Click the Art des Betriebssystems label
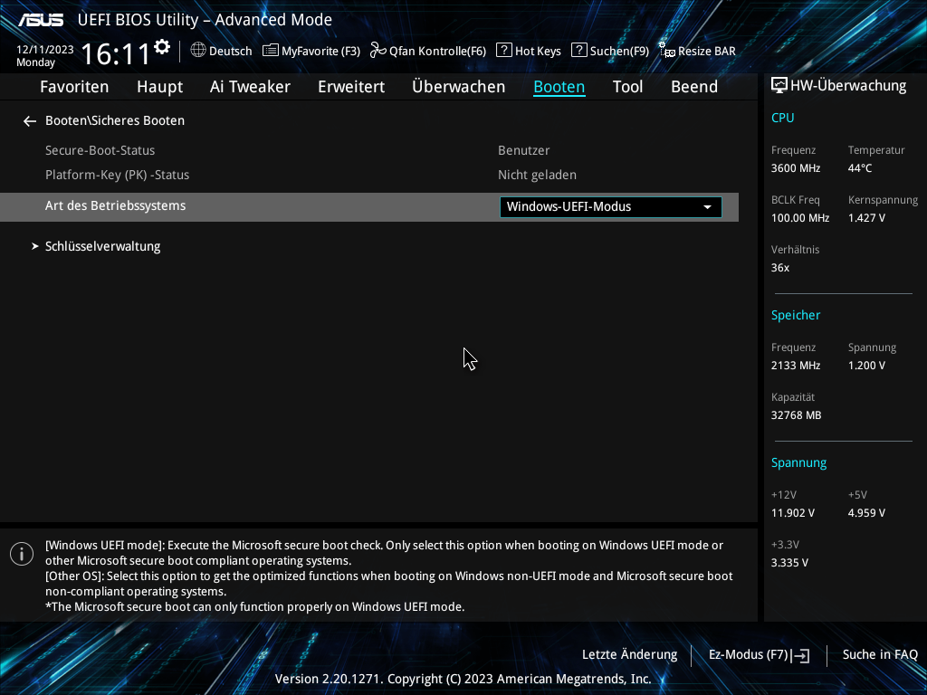 pos(115,205)
